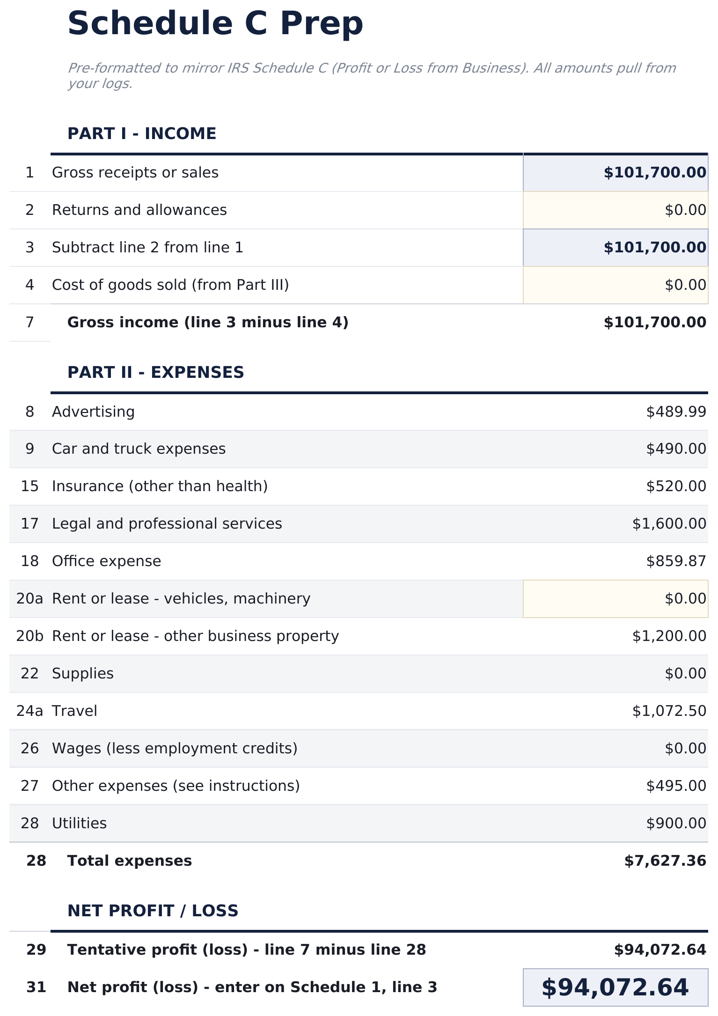Click the Advertising amount $489.99
This screenshot has width=718, height=1016.
pyautogui.click(x=676, y=412)
